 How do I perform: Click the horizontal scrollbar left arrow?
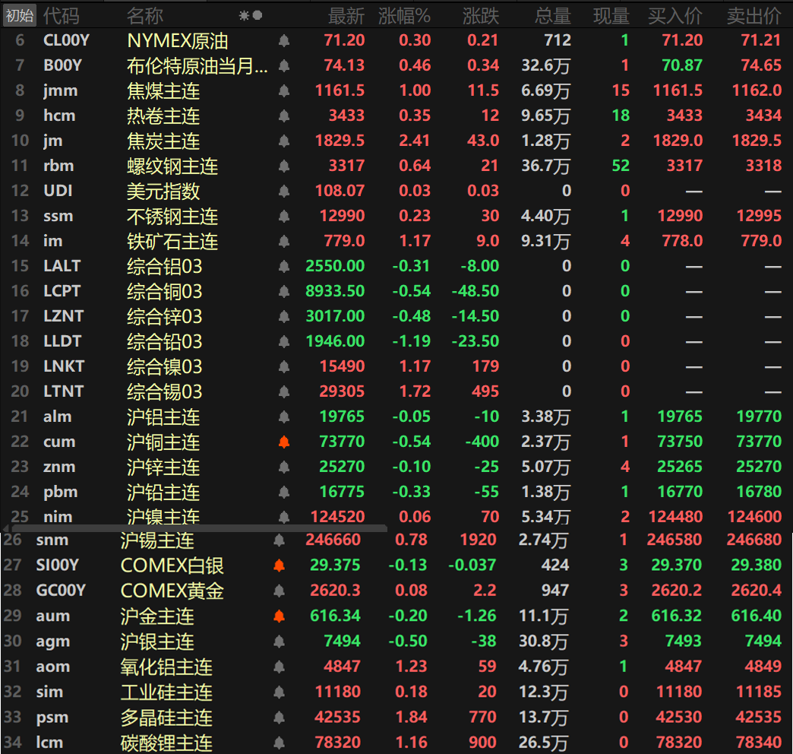6,527
